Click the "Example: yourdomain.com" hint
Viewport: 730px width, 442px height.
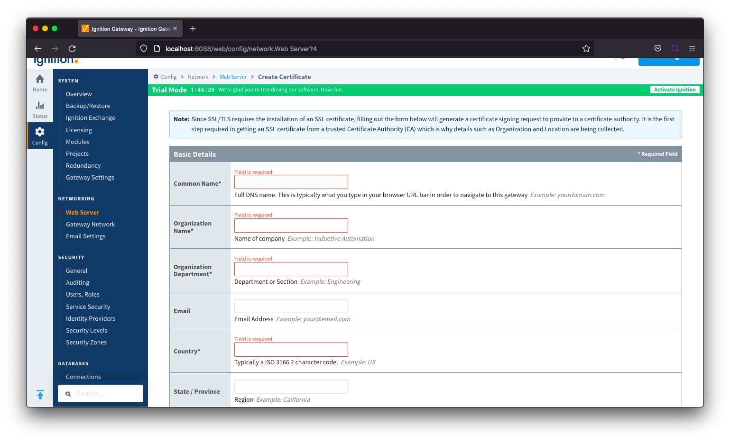[567, 195]
